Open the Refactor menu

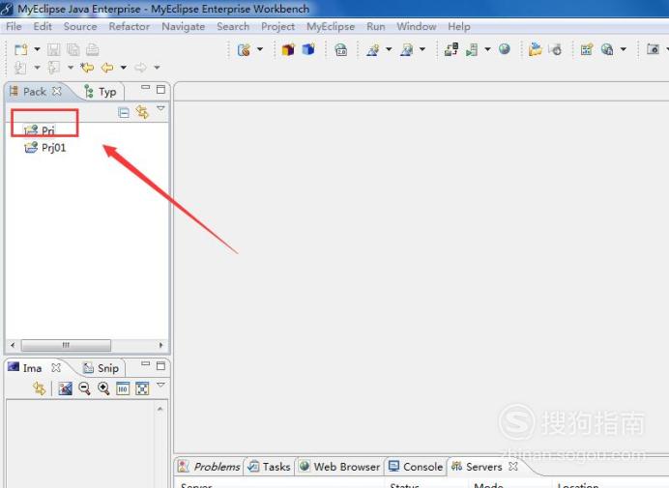coord(129,26)
